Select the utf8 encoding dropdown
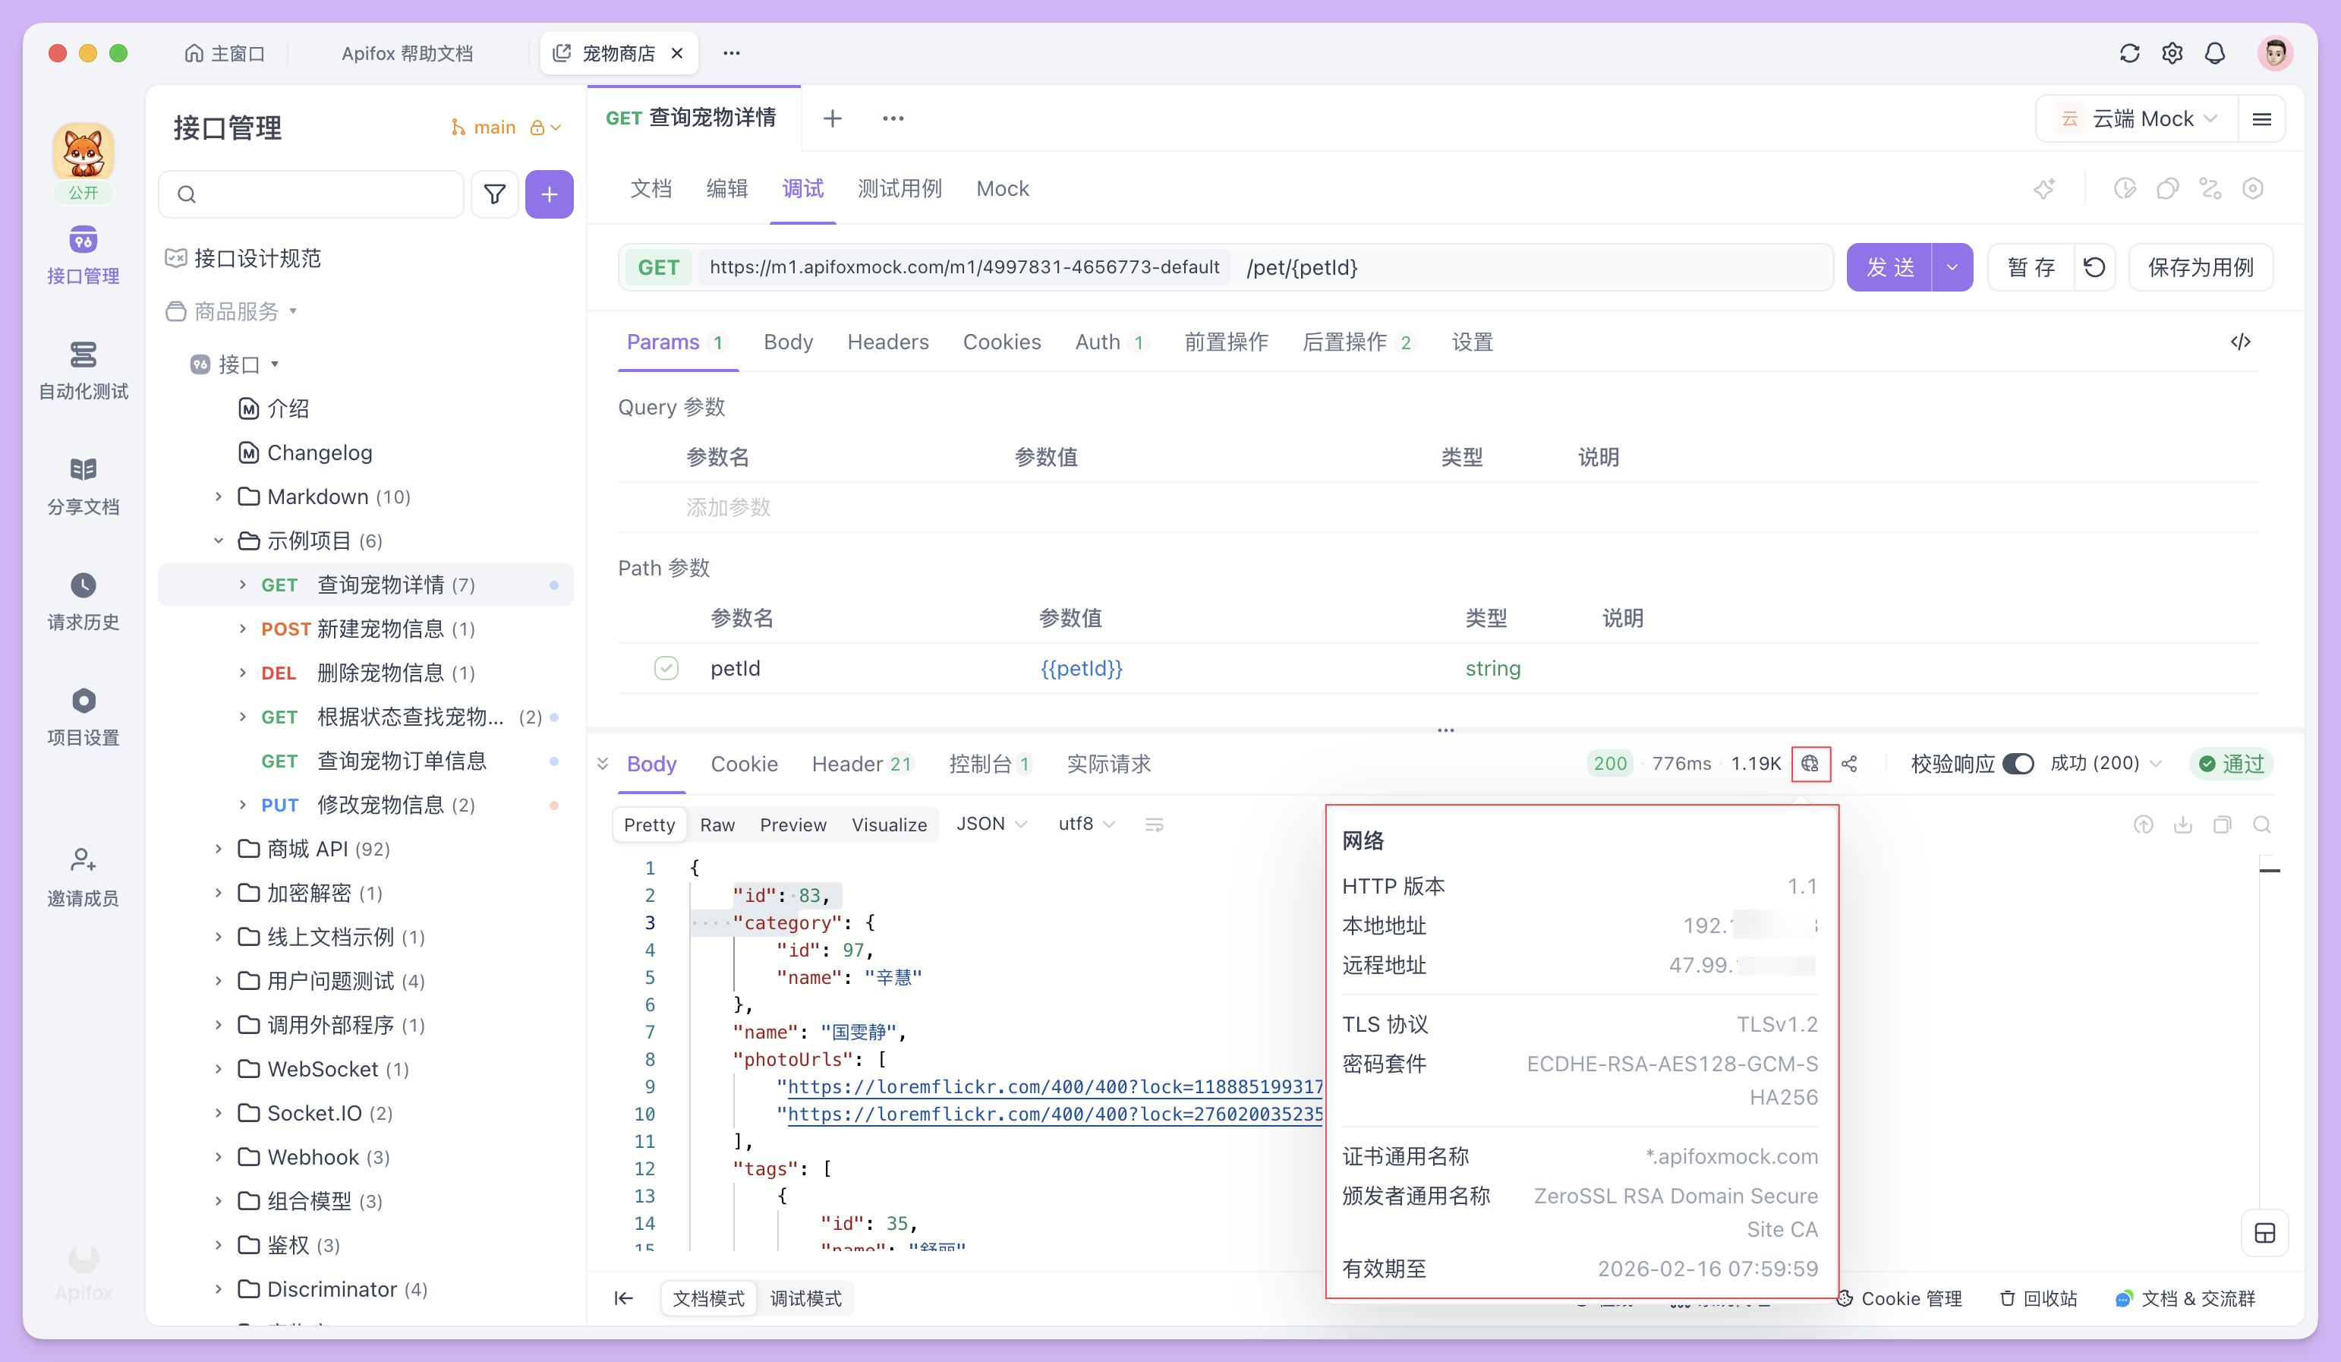 pyautogui.click(x=1085, y=824)
